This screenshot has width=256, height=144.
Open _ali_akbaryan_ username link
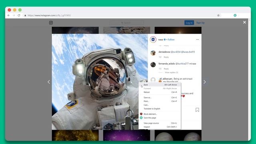(x=166, y=79)
